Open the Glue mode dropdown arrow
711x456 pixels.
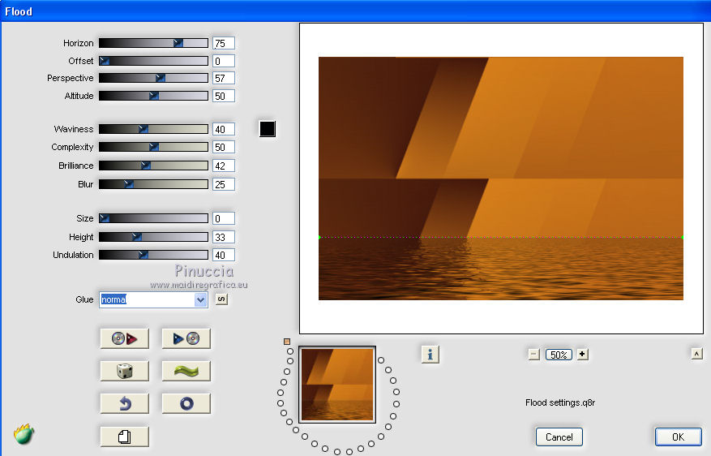[200, 299]
